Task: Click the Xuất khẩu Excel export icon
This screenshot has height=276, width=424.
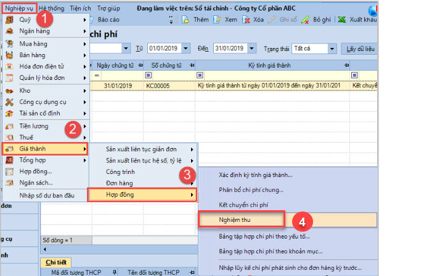Action: [x=341, y=20]
